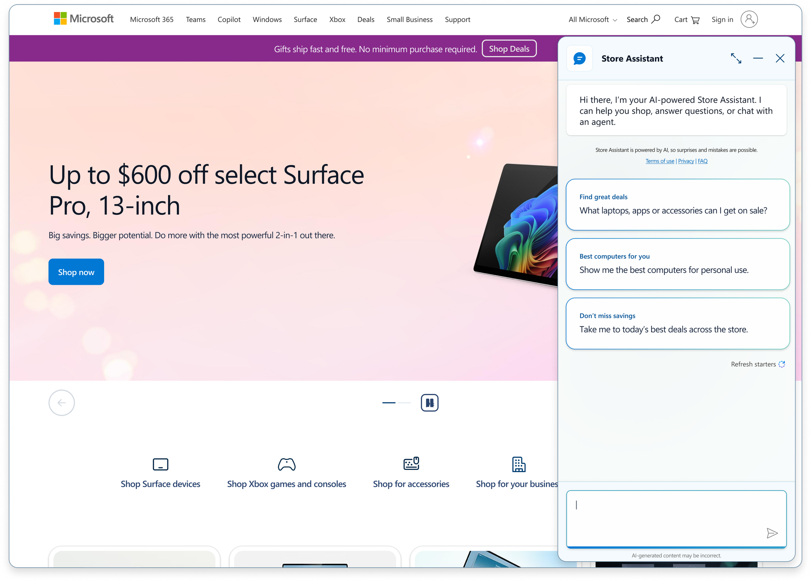Go to Copilot in the top navigation
Image resolution: width=811 pixels, height=581 pixels.
[x=229, y=20]
